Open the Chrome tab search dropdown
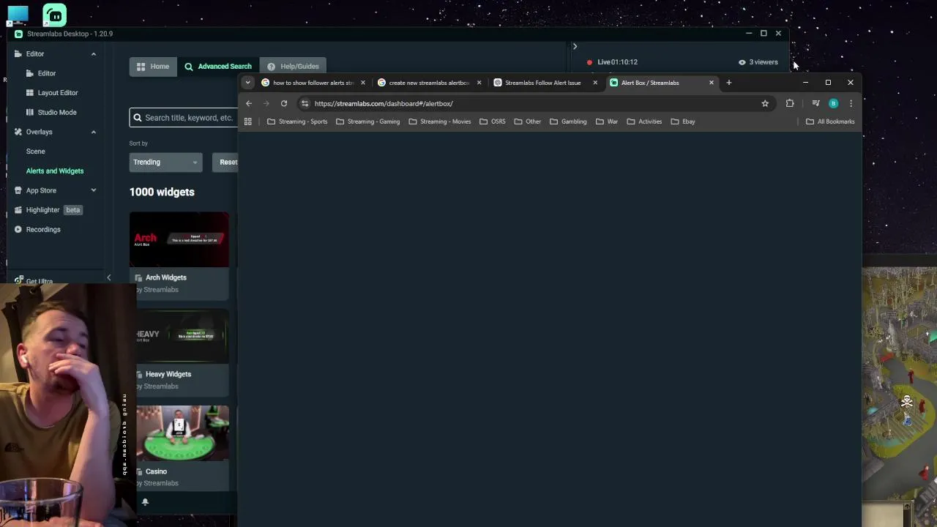This screenshot has width=937, height=527. (248, 83)
